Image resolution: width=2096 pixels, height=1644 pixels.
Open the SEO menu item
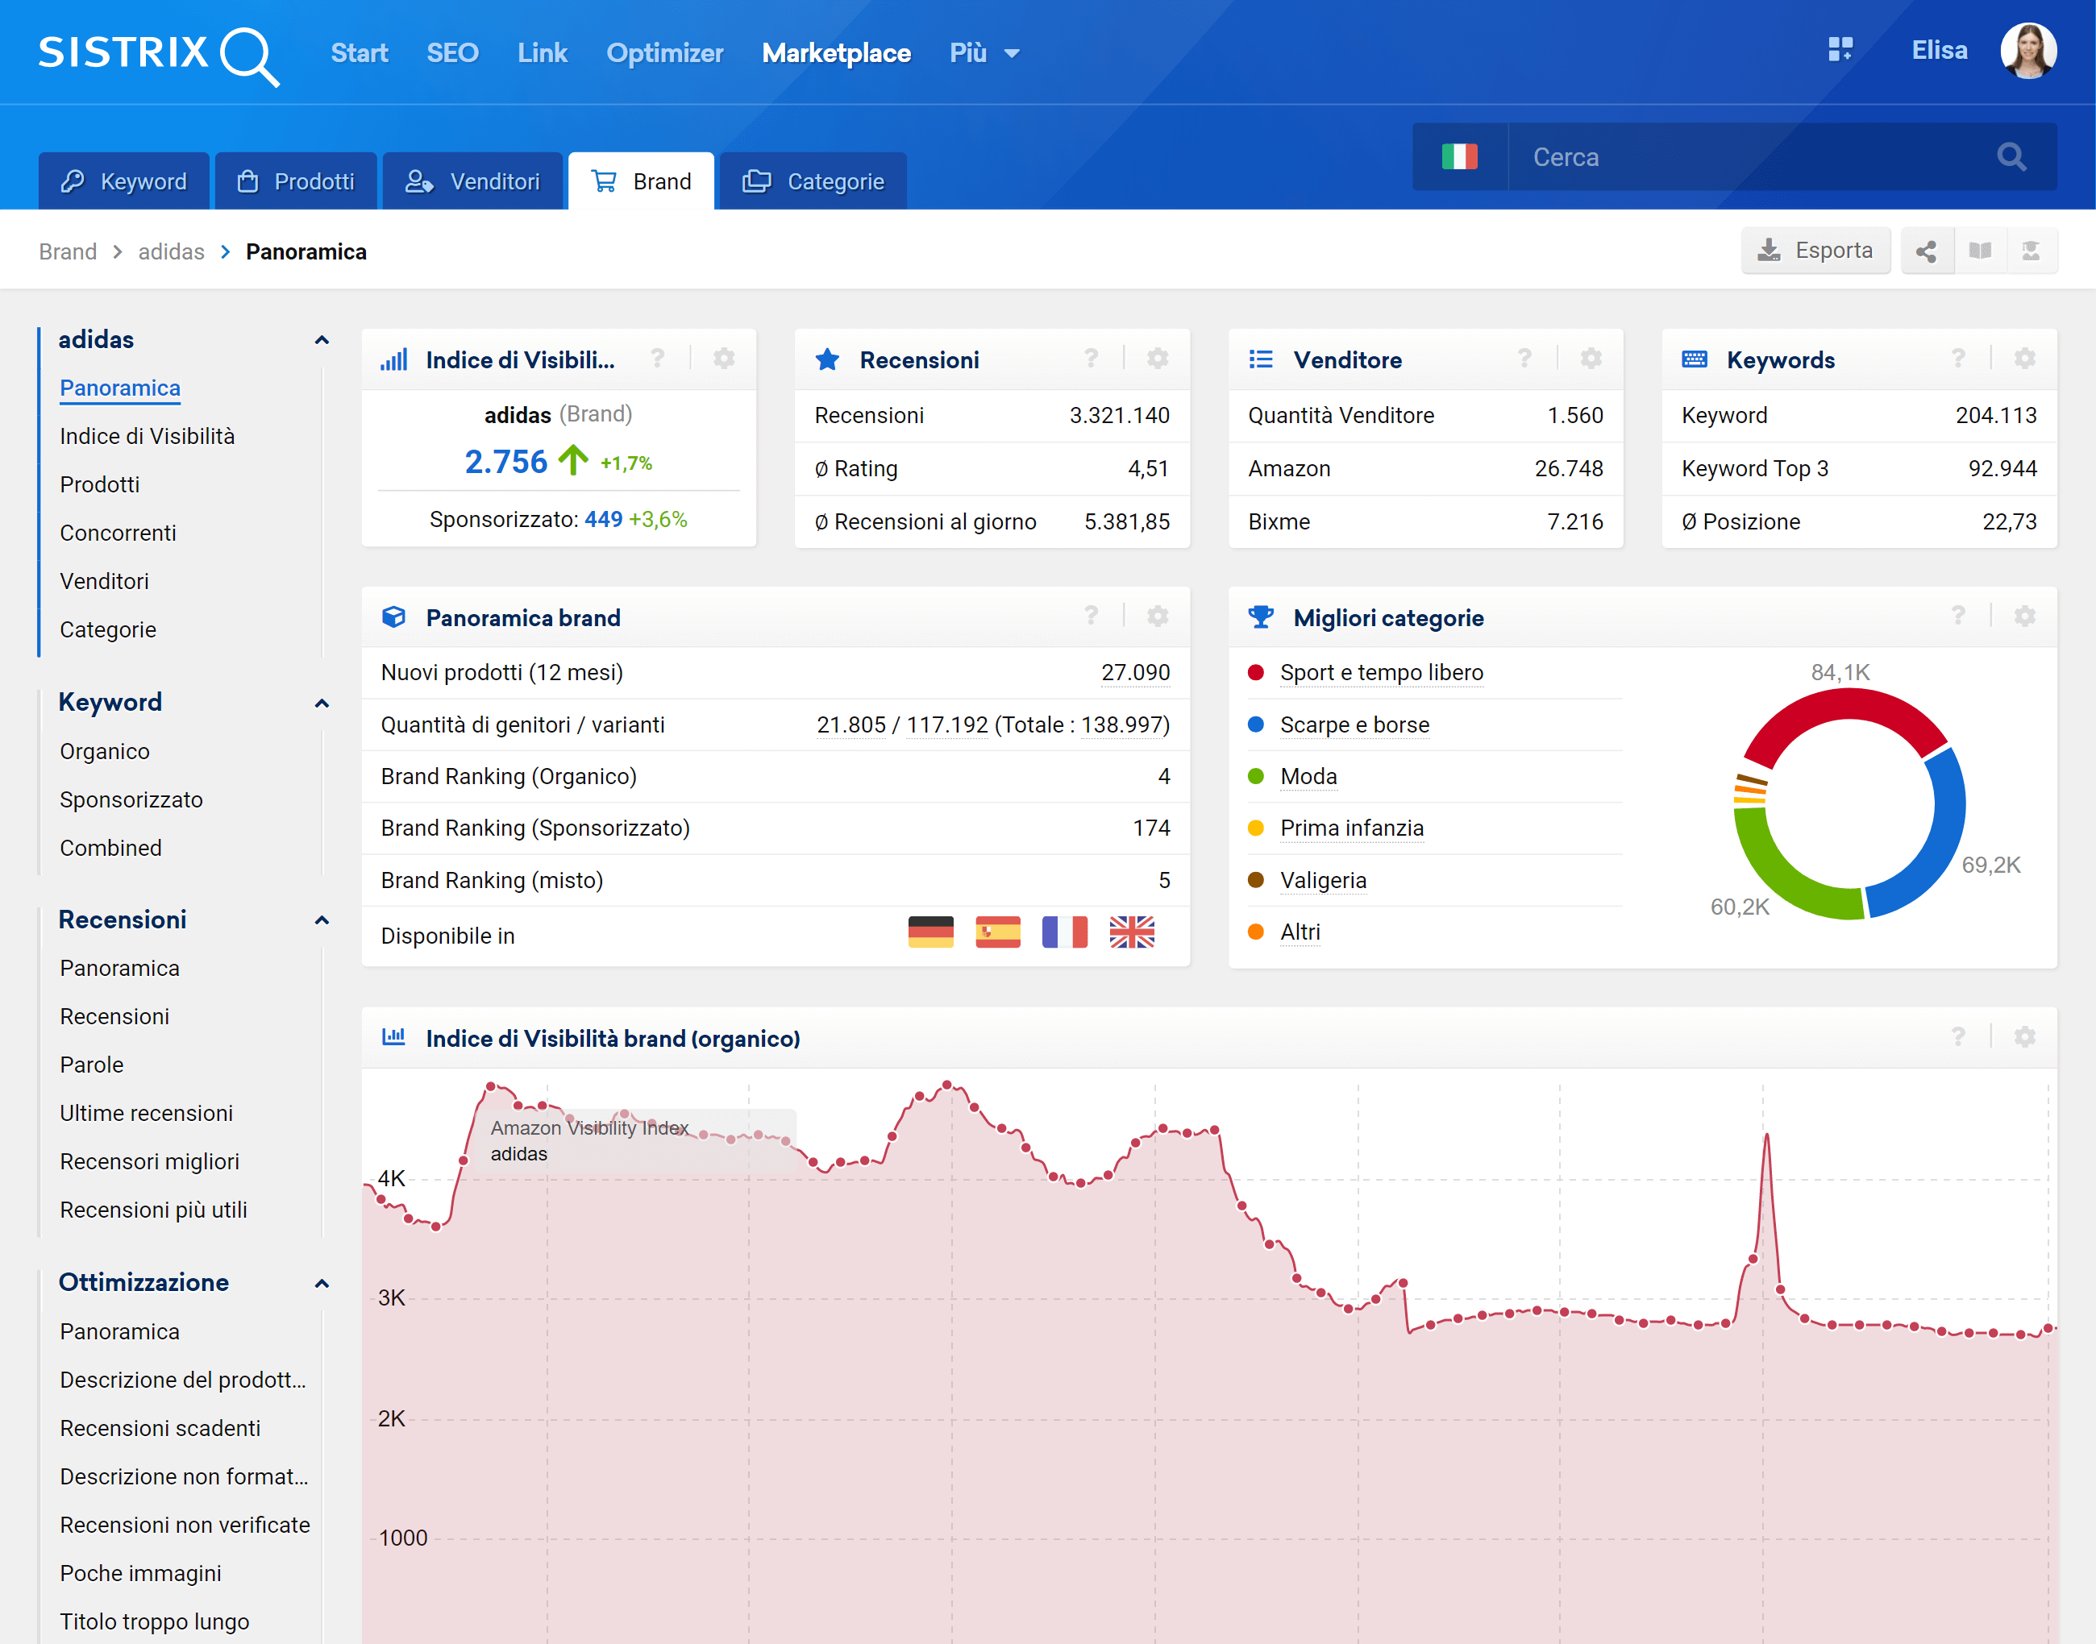pyautogui.click(x=452, y=53)
